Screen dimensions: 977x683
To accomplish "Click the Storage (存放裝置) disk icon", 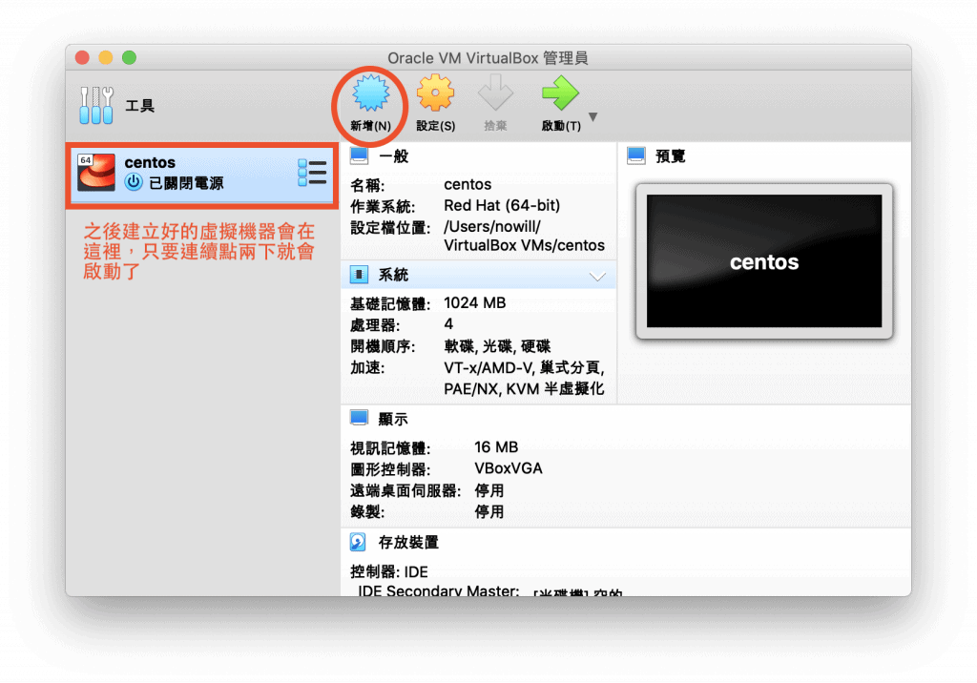I will [359, 543].
